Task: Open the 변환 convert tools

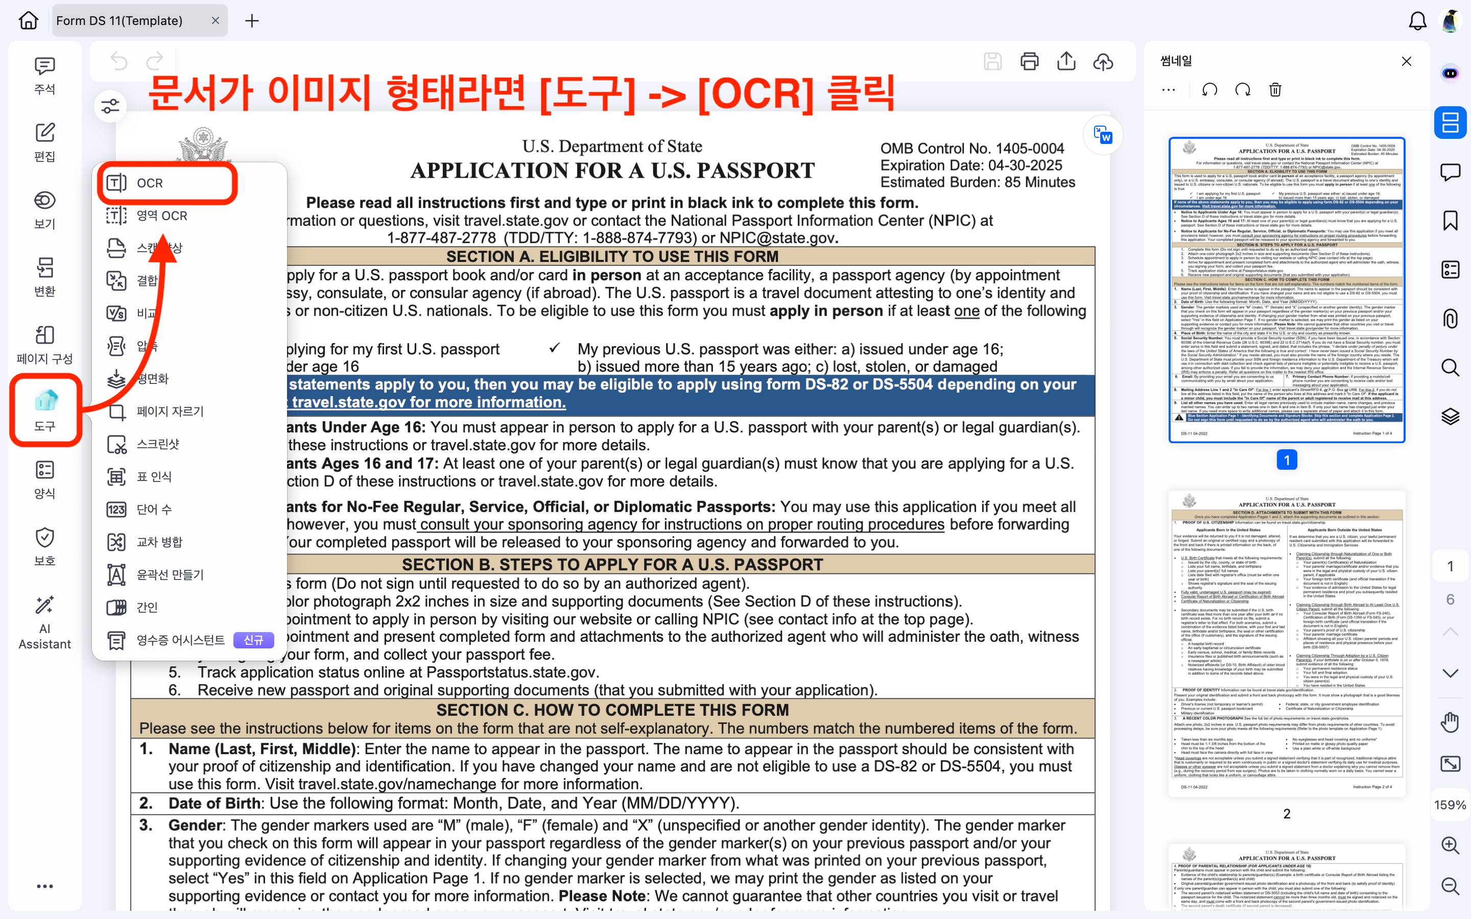Action: pos(44,278)
